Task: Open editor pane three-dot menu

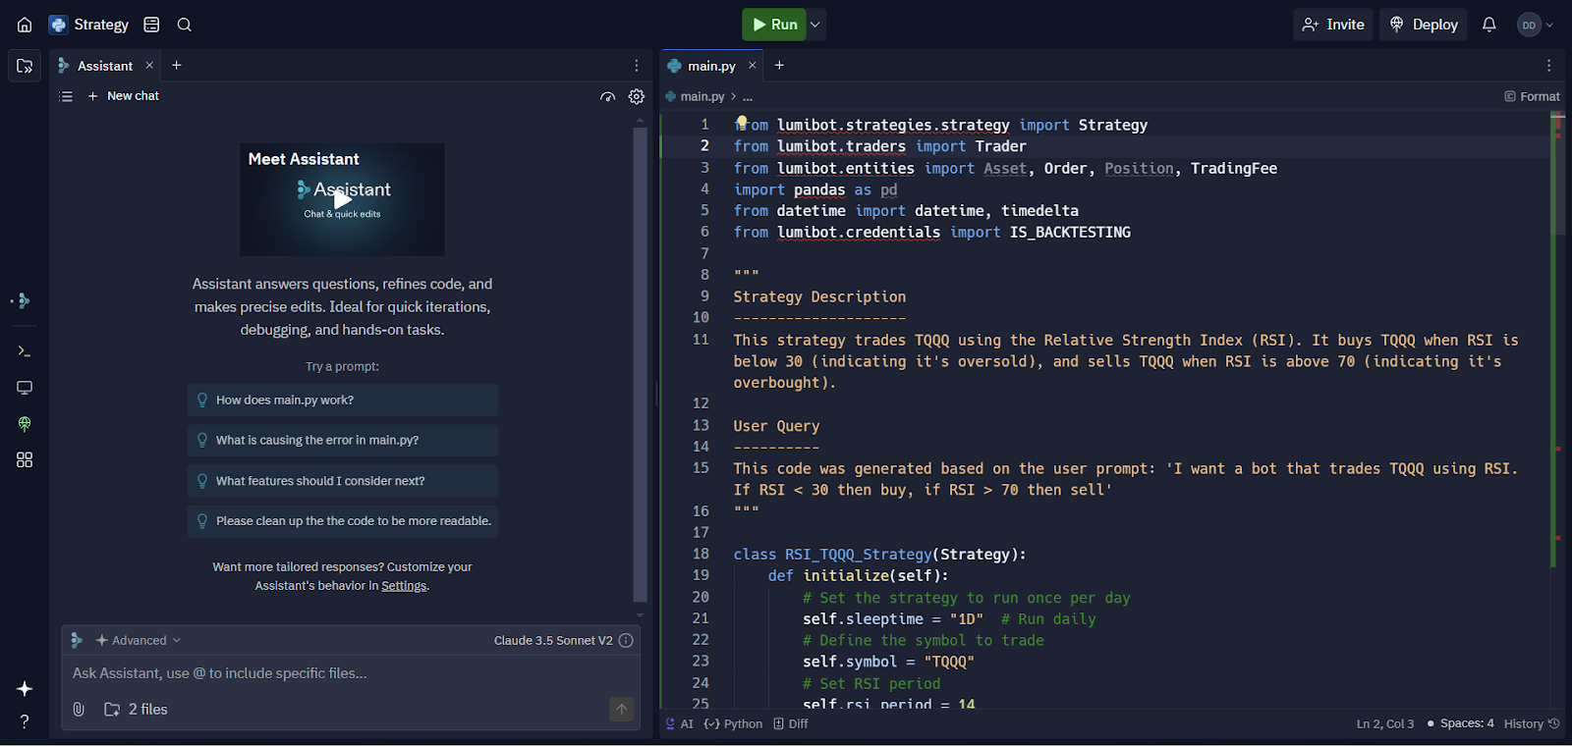Action: (1549, 66)
